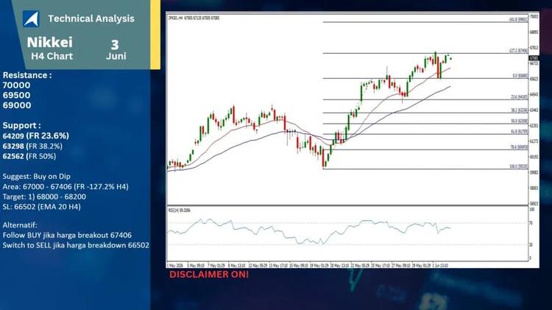Click the 100.0 Fibonacci level label
The image size is (552, 310).
point(519,166)
